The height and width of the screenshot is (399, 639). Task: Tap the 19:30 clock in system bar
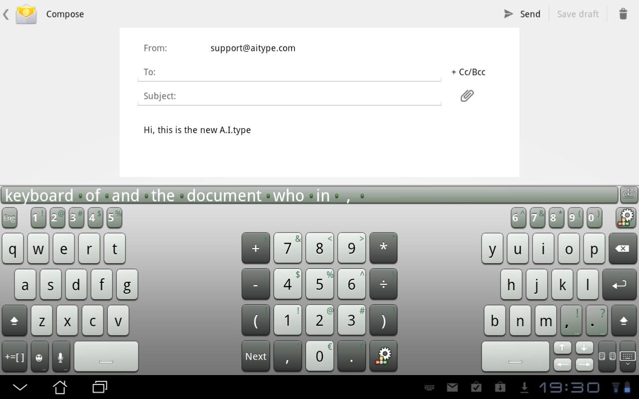[569, 387]
